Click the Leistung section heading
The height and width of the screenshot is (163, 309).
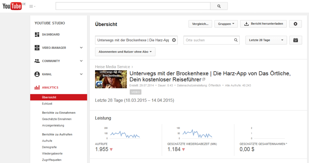(x=103, y=118)
